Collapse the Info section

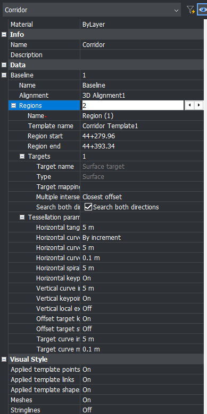[4, 35]
